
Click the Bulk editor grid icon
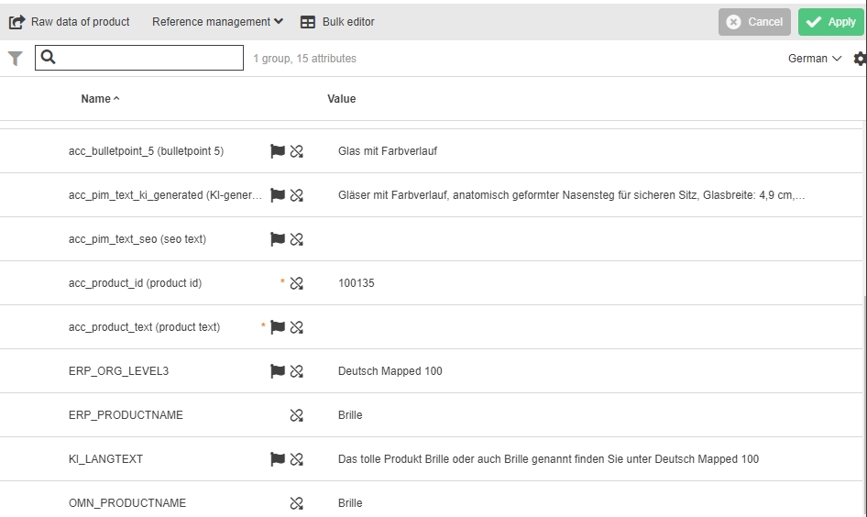click(308, 22)
